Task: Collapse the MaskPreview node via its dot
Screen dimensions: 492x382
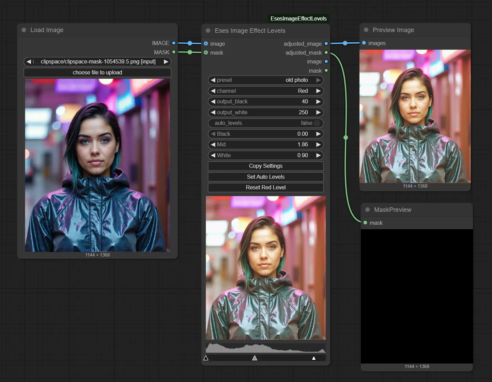Action: [x=368, y=210]
